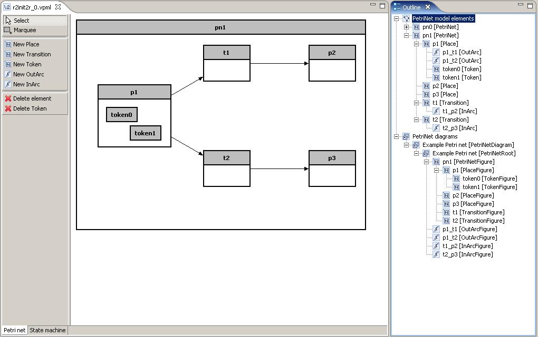Click the pn1 diagram header bar
The image size is (538, 337).
point(220,27)
